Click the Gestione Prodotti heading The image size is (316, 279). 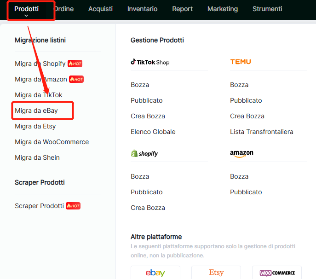[157, 40]
